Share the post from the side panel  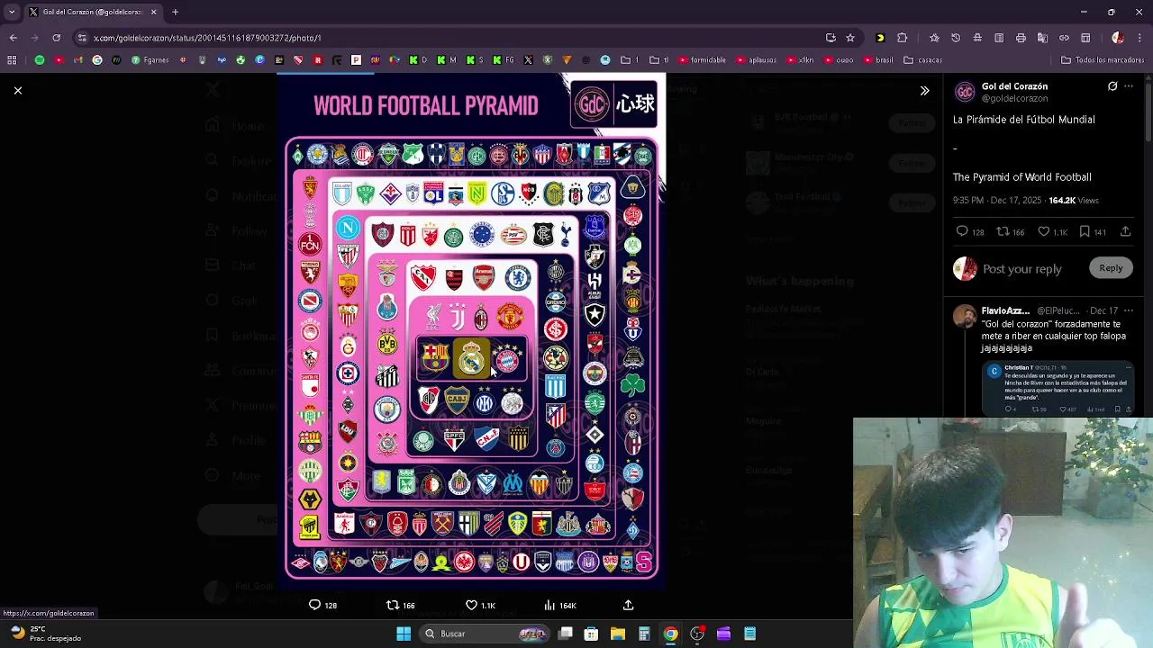[x=1125, y=232]
